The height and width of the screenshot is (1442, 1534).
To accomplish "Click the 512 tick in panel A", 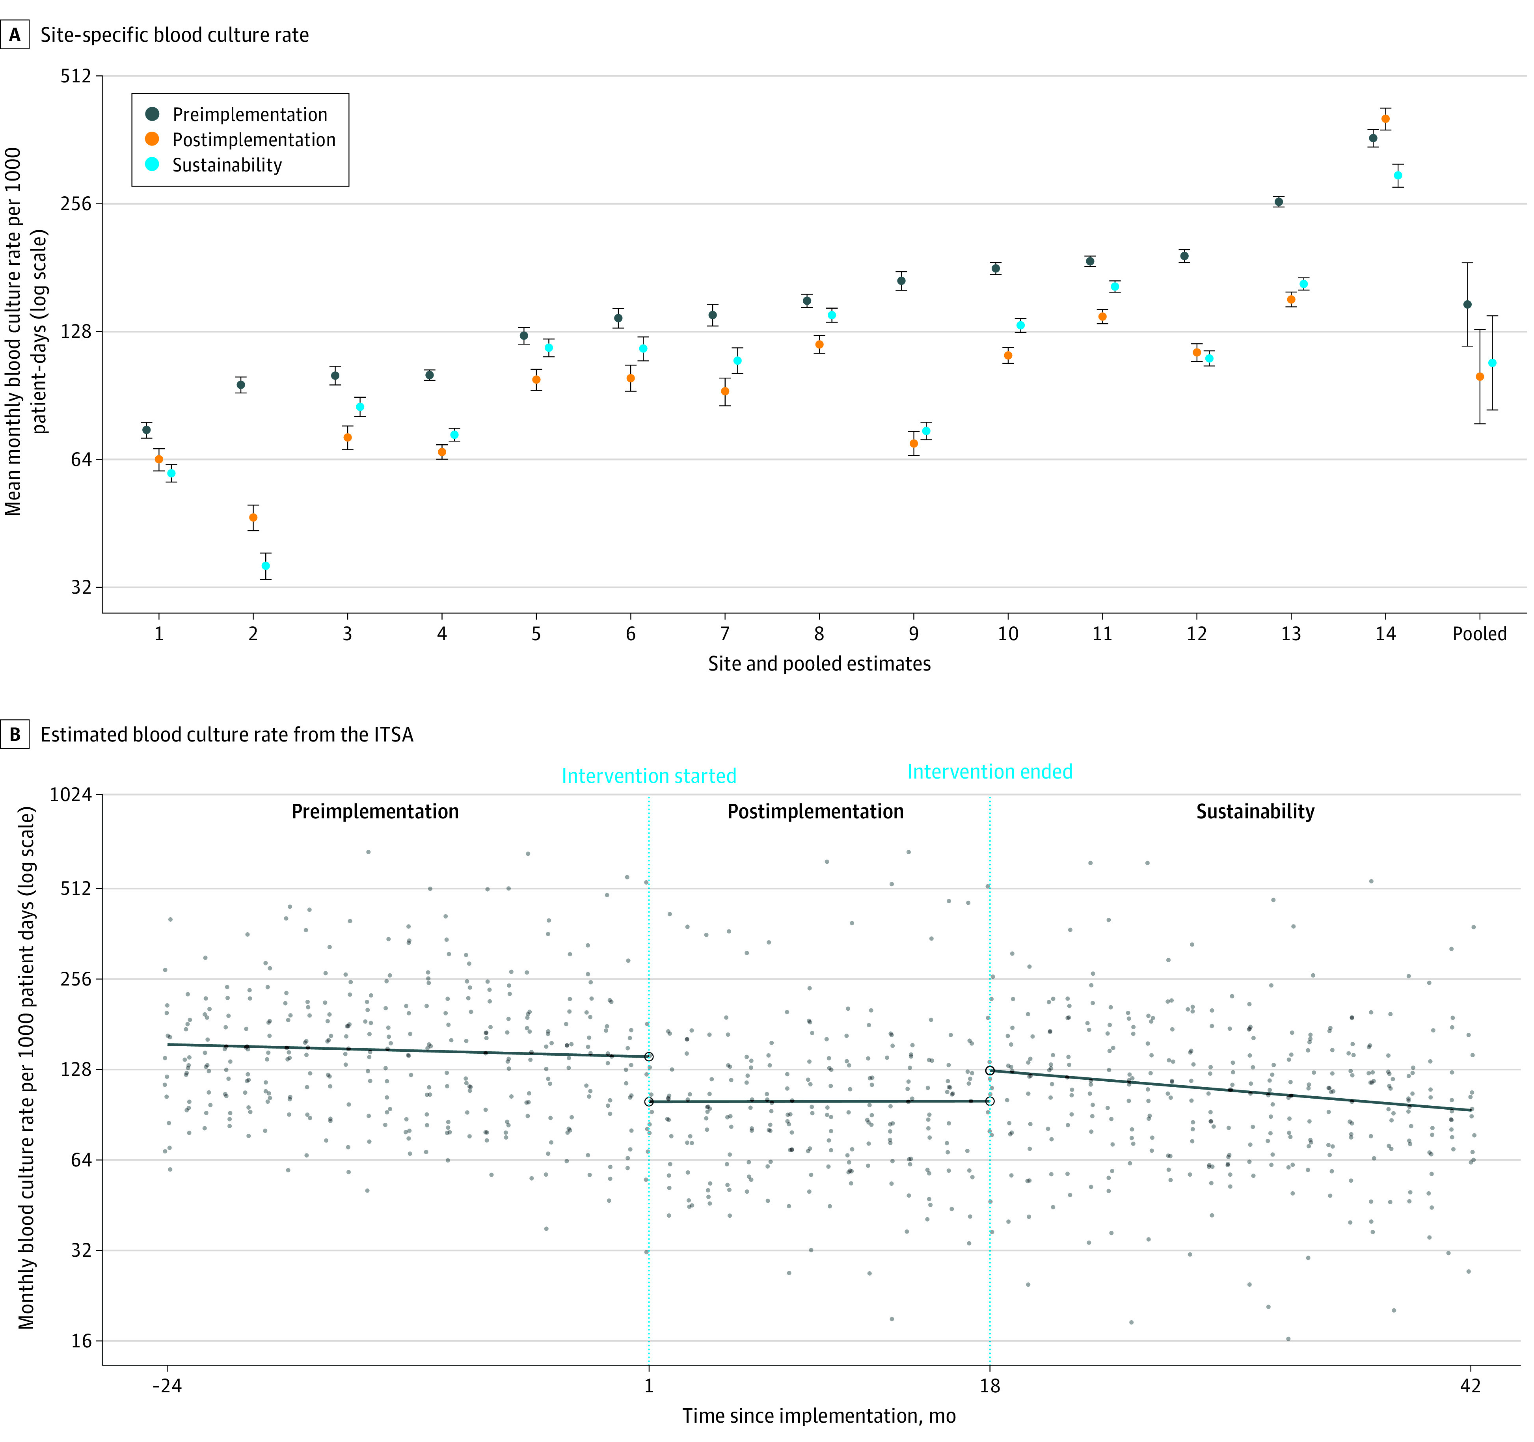I will point(76,76).
